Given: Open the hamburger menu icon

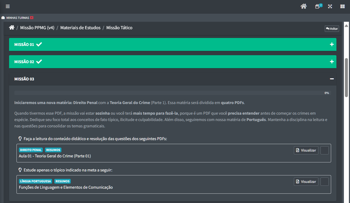Looking at the screenshot, I should click(x=8, y=6).
